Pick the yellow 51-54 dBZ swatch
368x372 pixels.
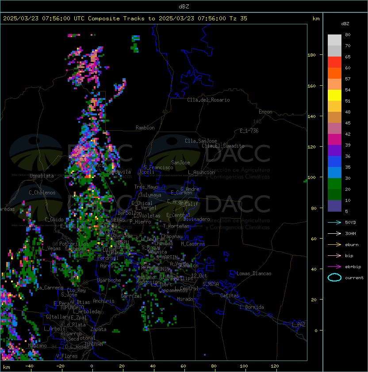click(x=334, y=95)
